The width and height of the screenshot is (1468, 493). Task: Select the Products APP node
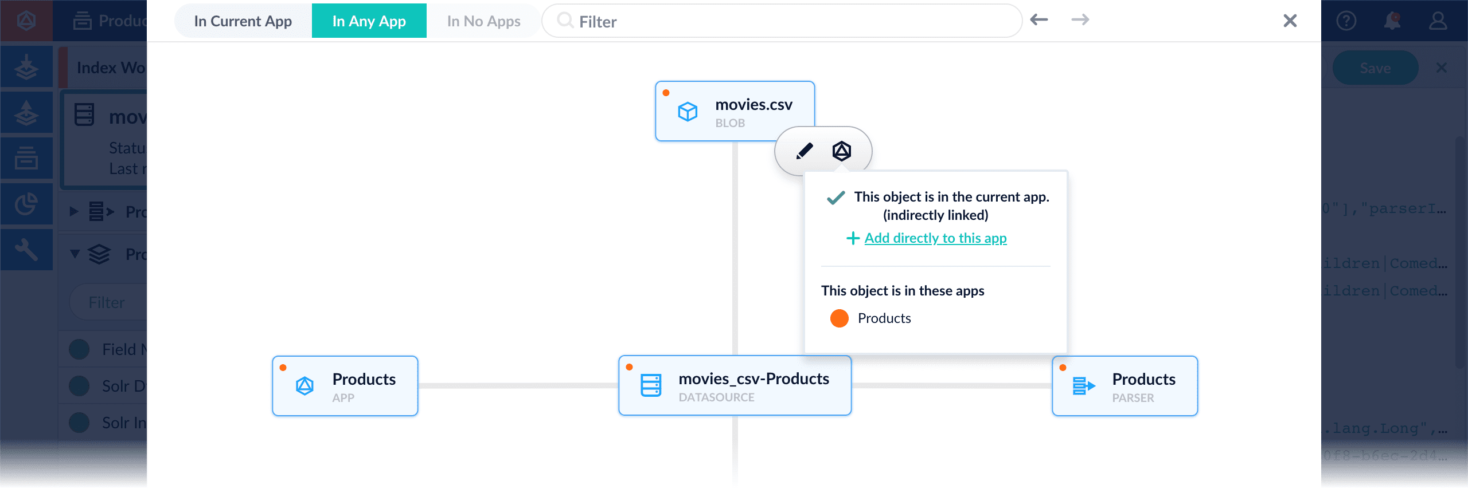tap(345, 386)
